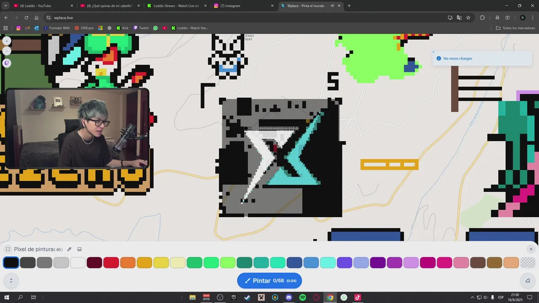Open the Windows Start menu
The width and height of the screenshot is (539, 303).
(7, 298)
